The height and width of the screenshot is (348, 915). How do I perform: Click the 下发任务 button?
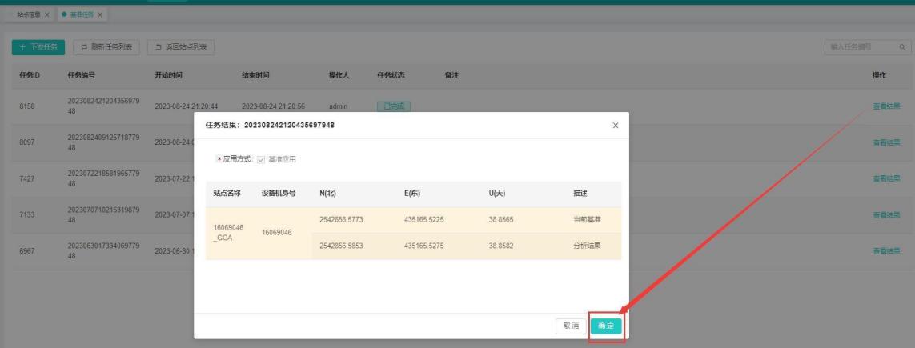(38, 48)
